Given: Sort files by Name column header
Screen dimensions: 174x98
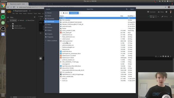Looking at the screenshot, I should point(62,16).
